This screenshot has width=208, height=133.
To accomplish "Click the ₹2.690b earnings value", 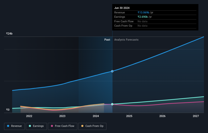I will pyautogui.click(x=143, y=17).
